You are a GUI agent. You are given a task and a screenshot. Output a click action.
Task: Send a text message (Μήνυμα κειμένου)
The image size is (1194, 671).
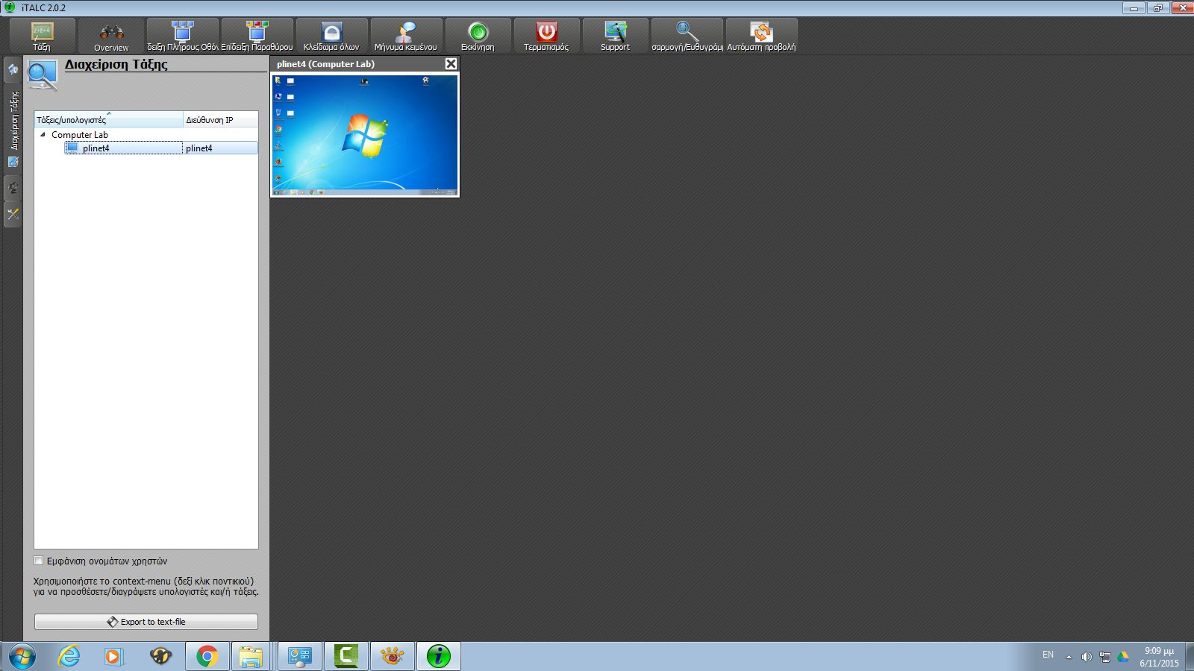pyautogui.click(x=406, y=36)
